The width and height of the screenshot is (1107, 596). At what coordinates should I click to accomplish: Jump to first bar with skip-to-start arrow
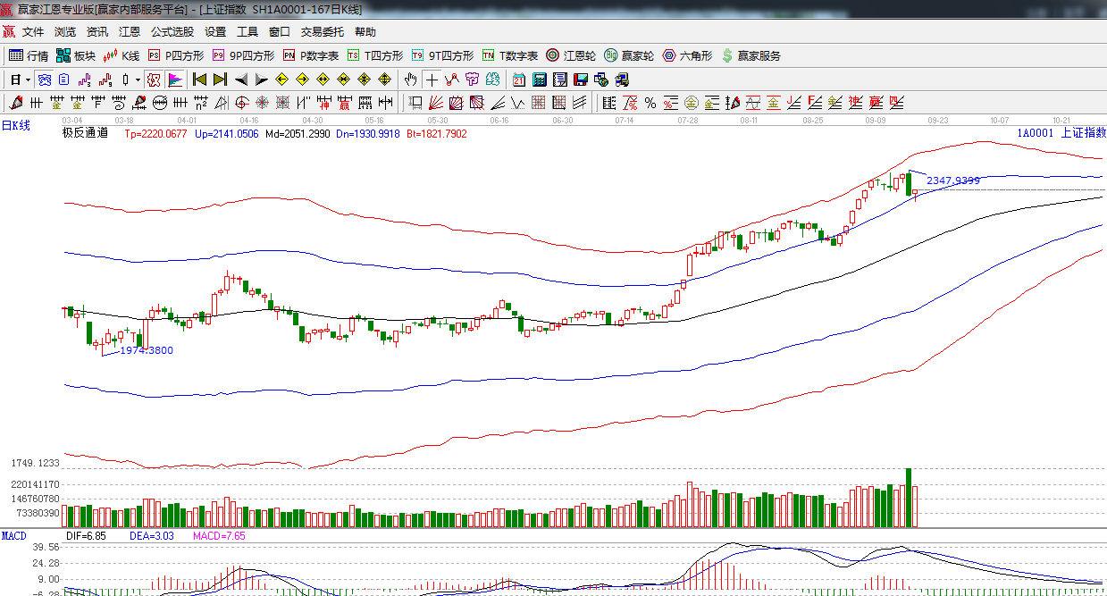(x=199, y=80)
